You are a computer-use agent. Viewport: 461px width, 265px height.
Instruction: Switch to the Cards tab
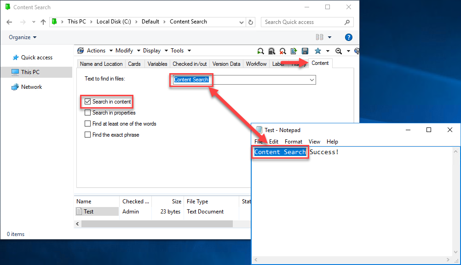tap(134, 64)
